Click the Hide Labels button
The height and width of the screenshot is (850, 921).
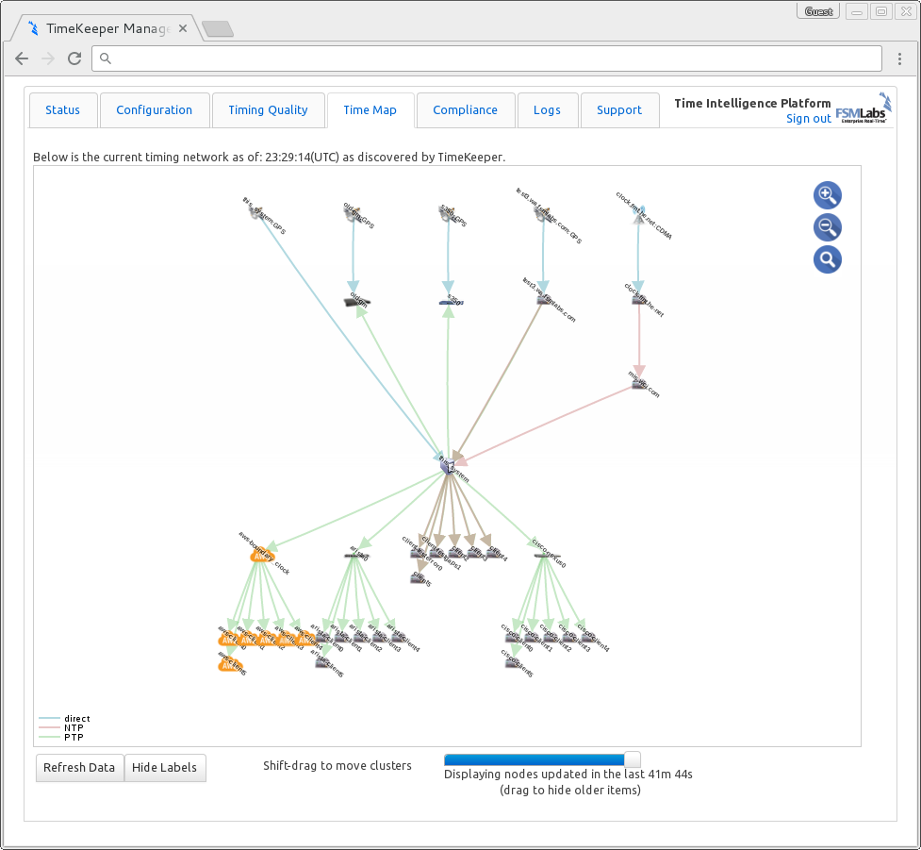pos(164,768)
